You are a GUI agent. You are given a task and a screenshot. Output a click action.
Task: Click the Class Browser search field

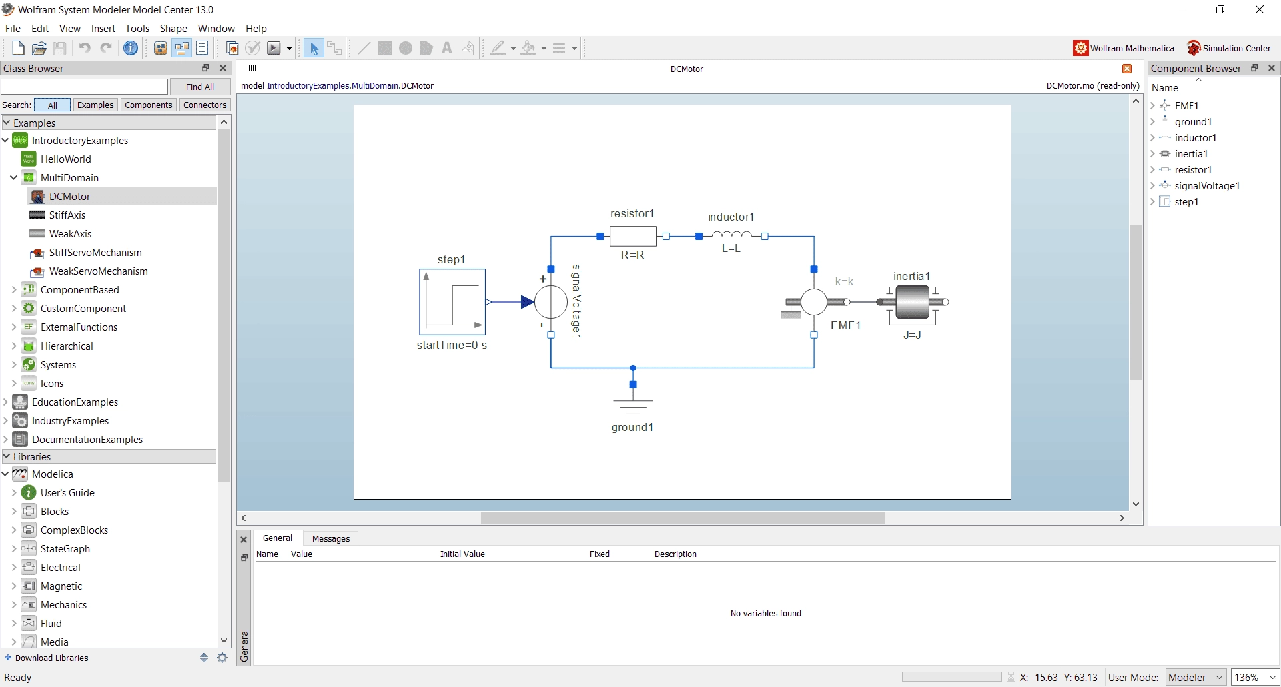(85, 87)
